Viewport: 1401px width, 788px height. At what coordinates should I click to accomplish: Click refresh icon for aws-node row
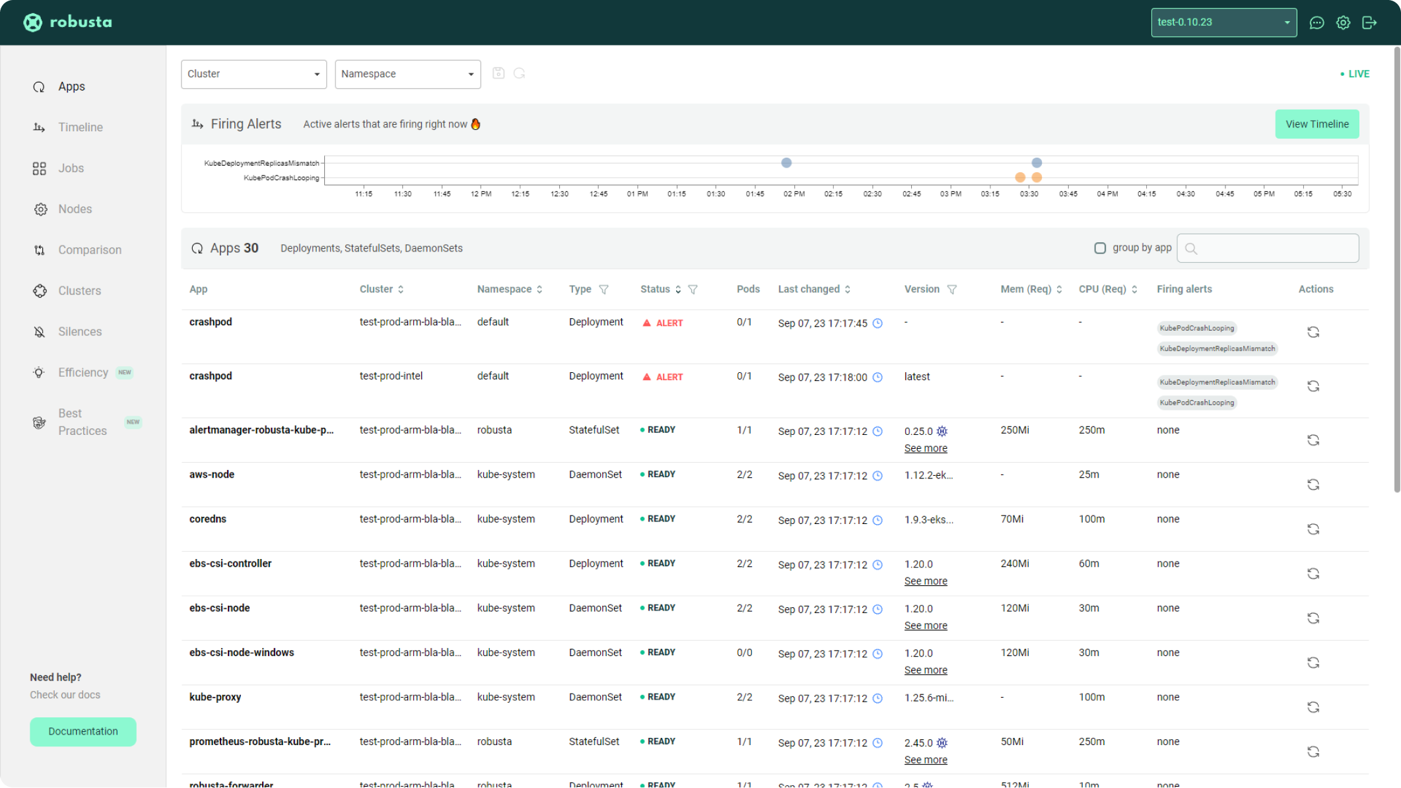[1313, 484]
